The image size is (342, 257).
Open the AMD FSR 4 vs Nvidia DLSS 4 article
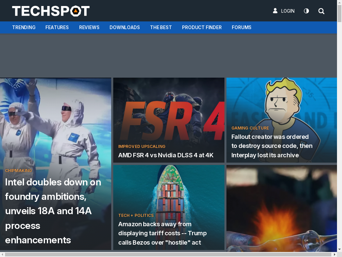click(166, 155)
